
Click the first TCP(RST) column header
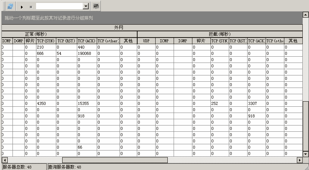(66, 41)
